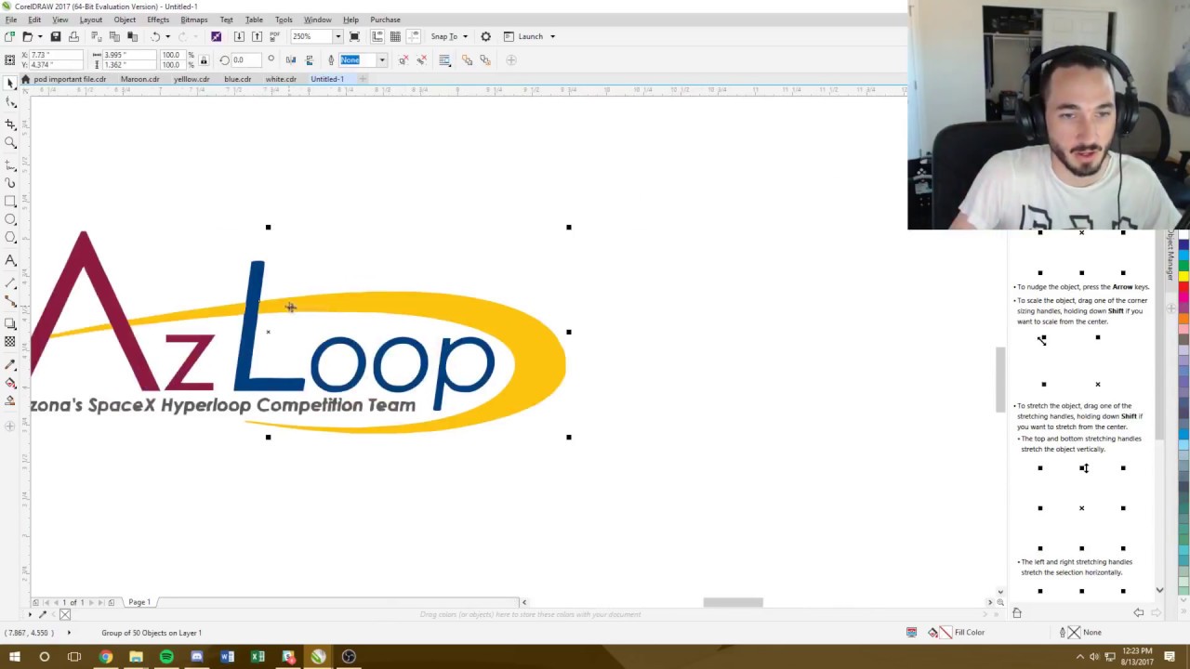This screenshot has width=1190, height=669.
Task: Open the Options gear on the toolbar
Action: coord(484,36)
